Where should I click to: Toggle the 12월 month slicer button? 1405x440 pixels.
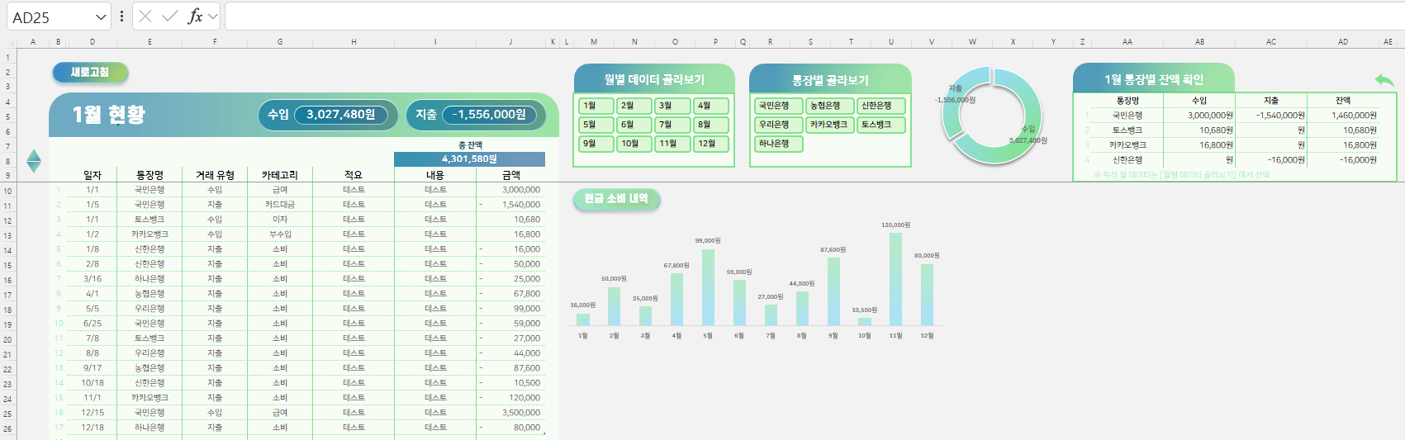711,144
